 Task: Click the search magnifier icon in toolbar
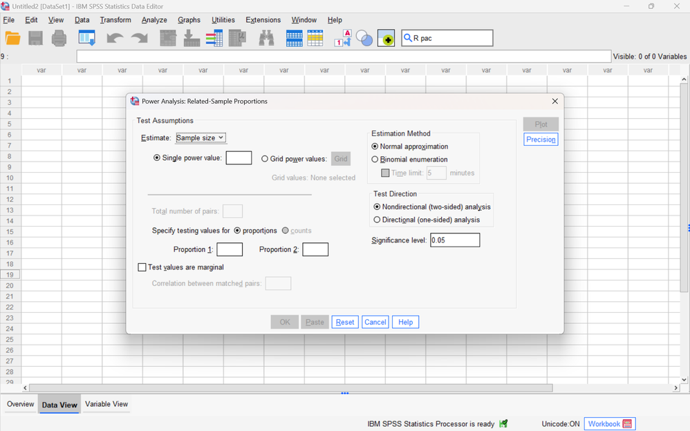[407, 38]
